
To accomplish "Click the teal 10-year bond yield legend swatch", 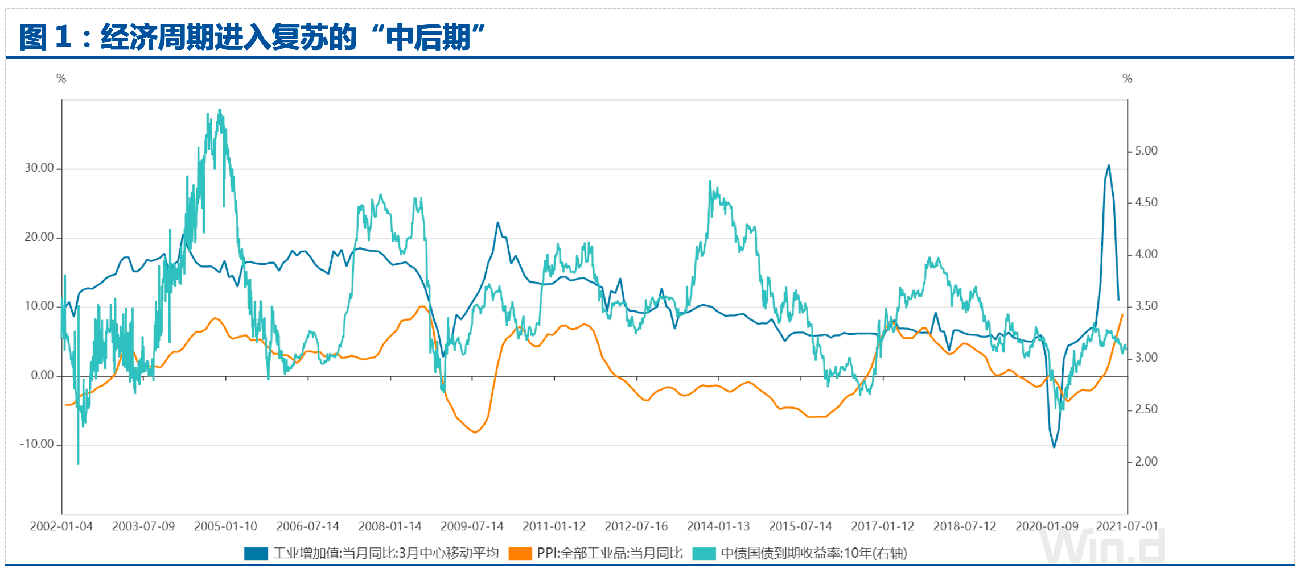I will [x=704, y=554].
